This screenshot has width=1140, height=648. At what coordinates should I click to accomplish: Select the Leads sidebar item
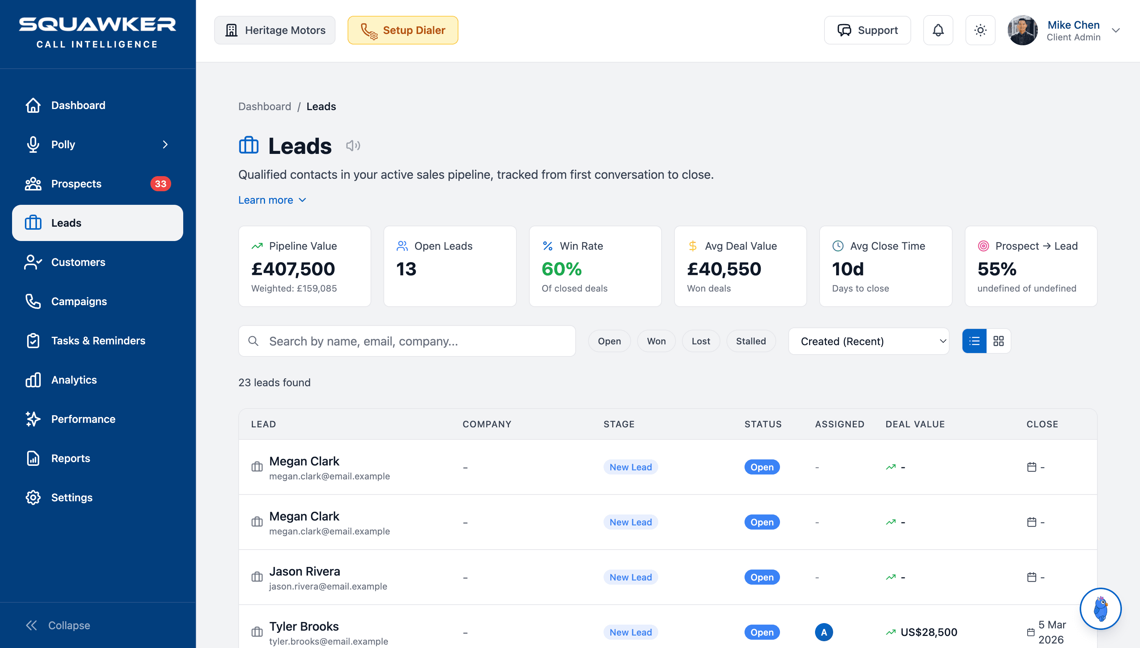click(x=97, y=223)
